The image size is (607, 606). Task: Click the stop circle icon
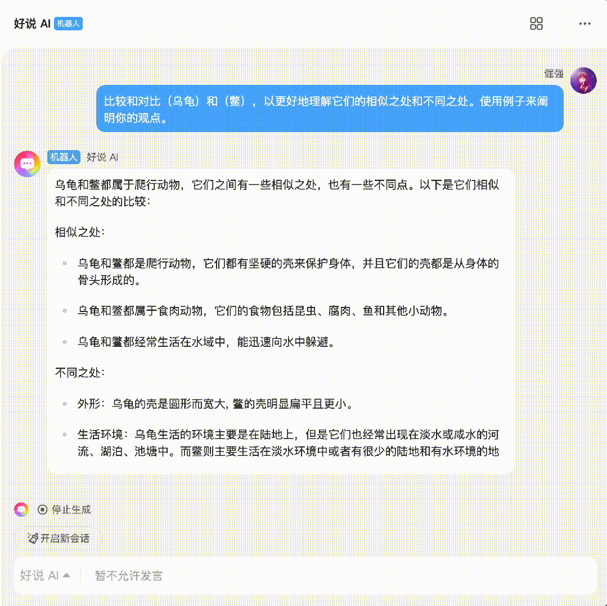pos(43,509)
